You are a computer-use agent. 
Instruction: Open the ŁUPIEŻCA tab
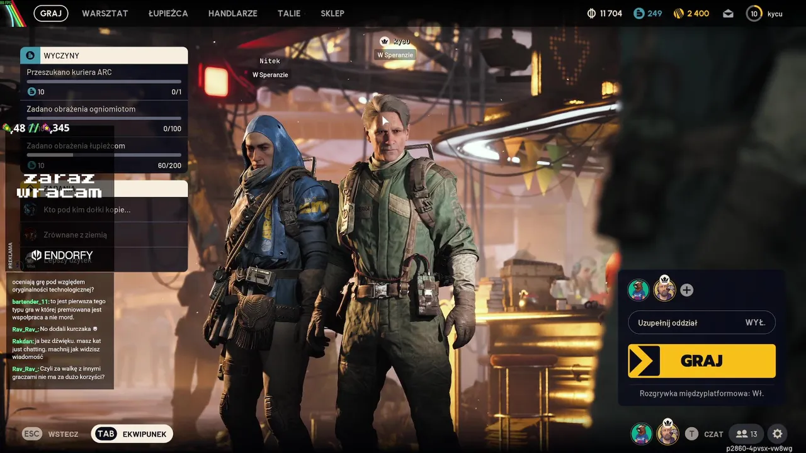coord(168,13)
